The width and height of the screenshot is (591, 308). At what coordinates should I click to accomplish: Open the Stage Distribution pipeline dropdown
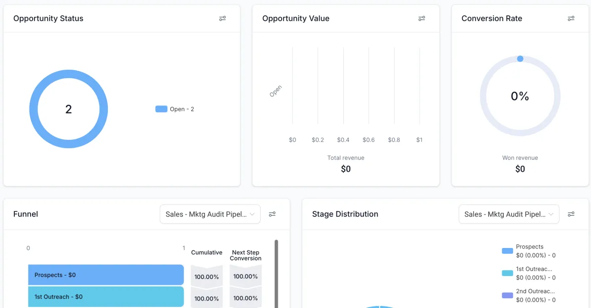[x=509, y=214]
